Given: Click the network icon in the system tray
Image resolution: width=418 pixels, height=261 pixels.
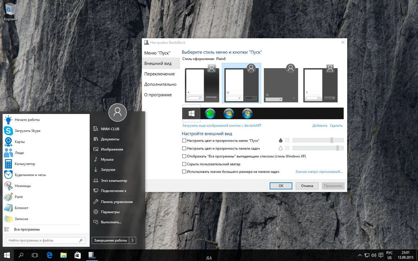Looking at the screenshot, I should point(367,255).
